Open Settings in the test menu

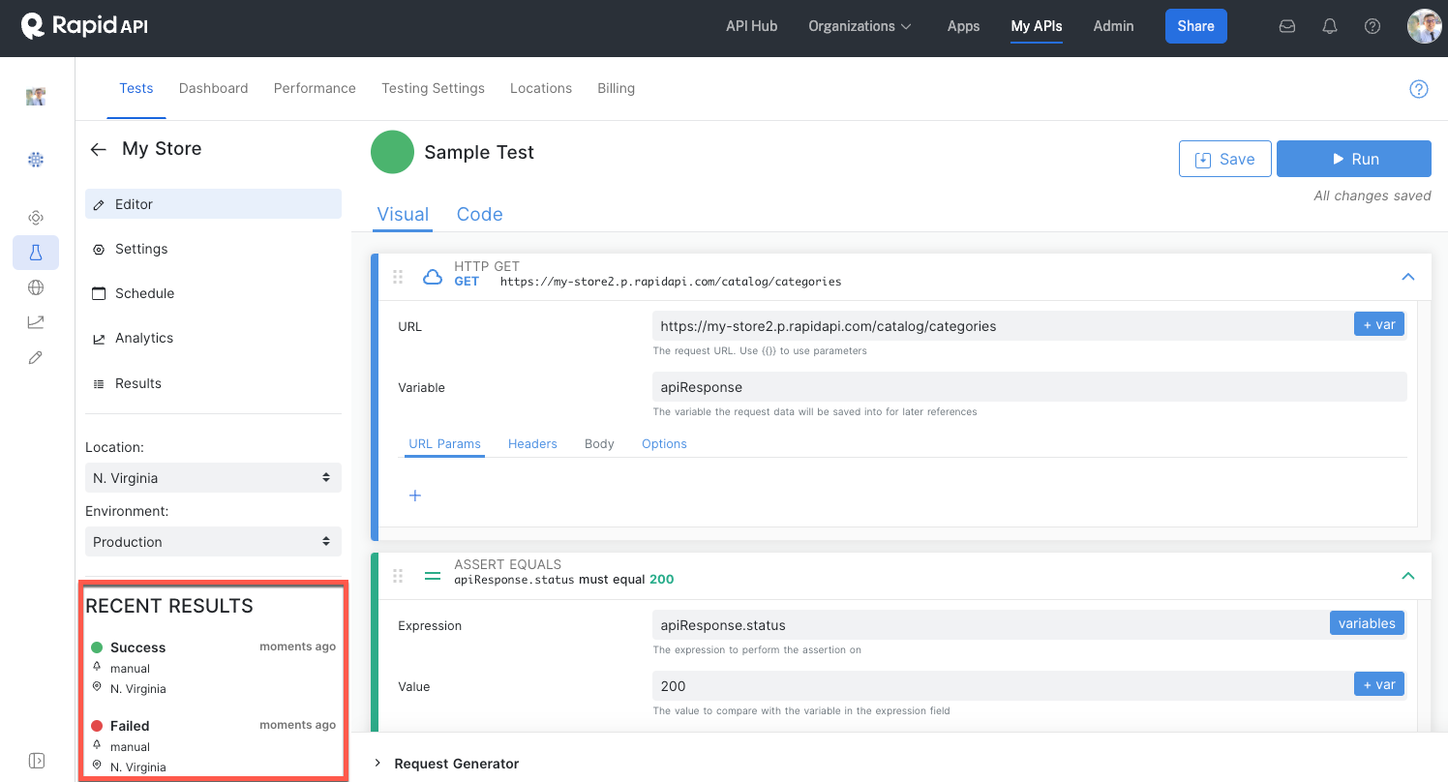[x=213, y=249]
